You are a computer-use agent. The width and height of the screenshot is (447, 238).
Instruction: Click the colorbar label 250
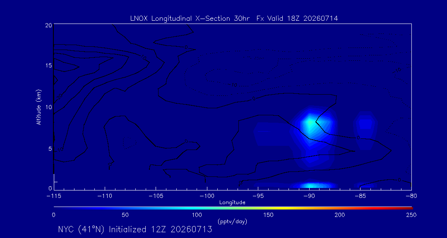(x=411, y=215)
